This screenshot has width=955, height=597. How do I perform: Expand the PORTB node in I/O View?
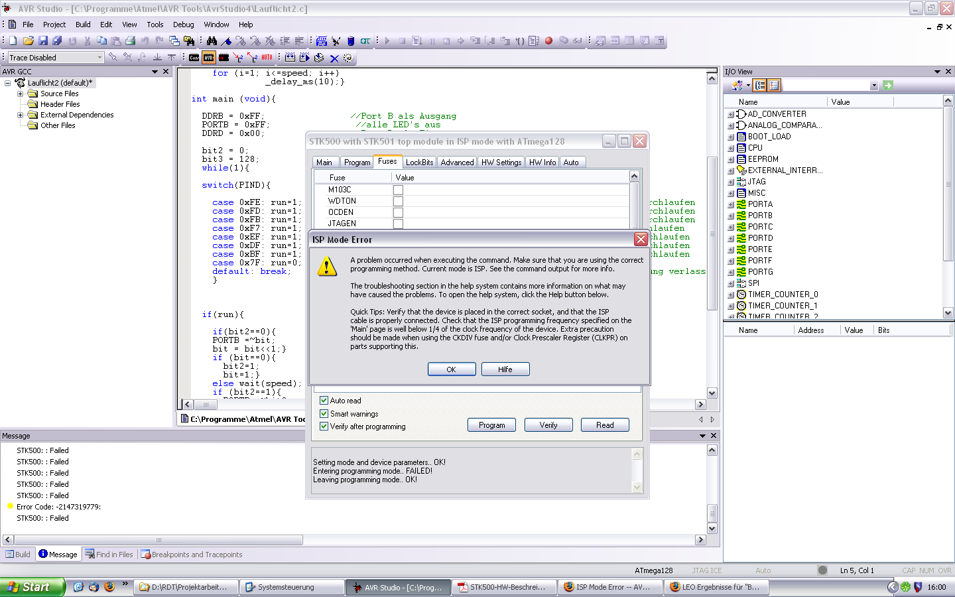(x=731, y=216)
